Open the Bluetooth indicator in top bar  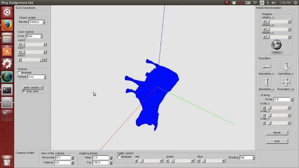click(x=268, y=3)
